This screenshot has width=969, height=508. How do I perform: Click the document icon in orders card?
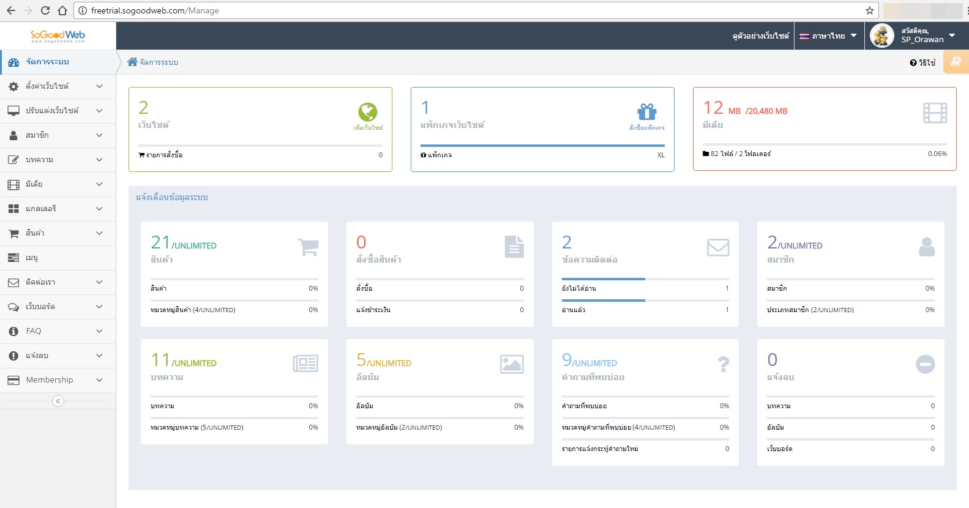(514, 247)
